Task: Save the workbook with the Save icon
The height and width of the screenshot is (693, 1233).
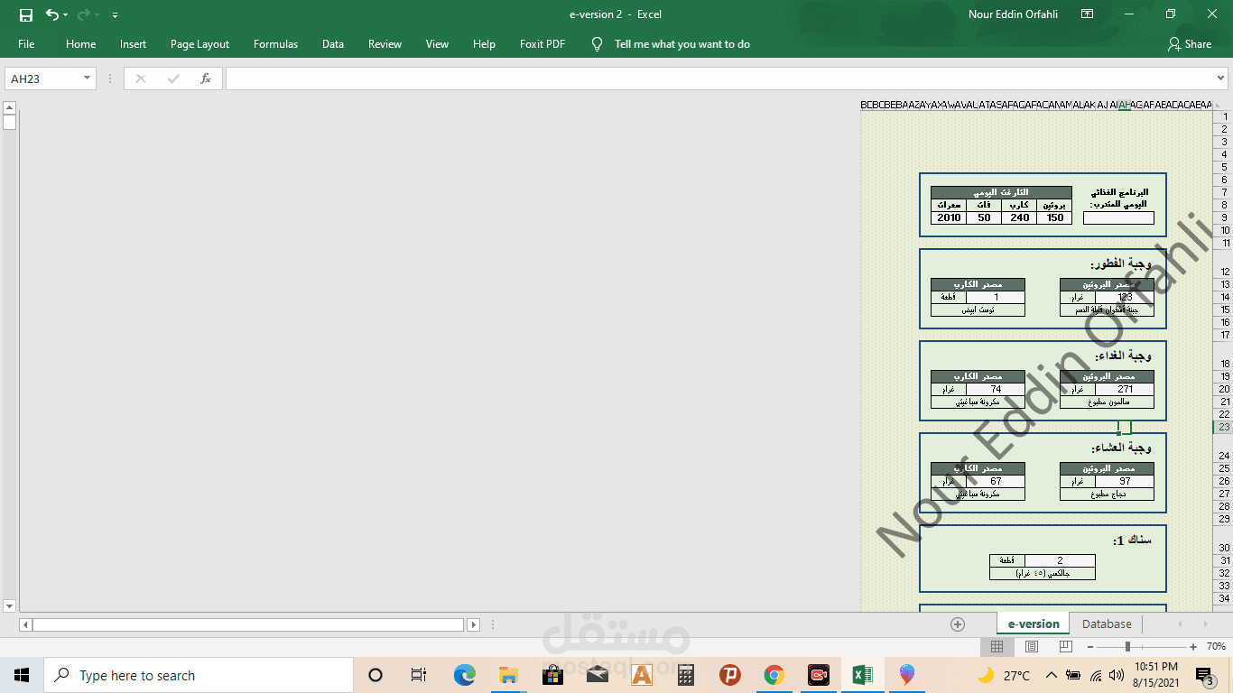Action: (x=26, y=14)
